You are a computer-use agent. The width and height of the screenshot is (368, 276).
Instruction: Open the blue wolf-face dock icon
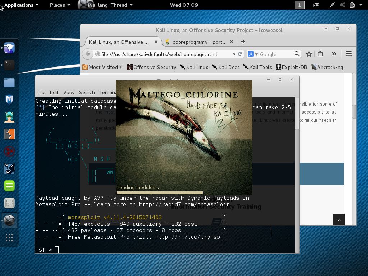point(9,169)
